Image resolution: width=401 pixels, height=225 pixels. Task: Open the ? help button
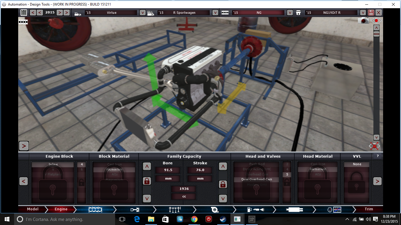(x=378, y=156)
